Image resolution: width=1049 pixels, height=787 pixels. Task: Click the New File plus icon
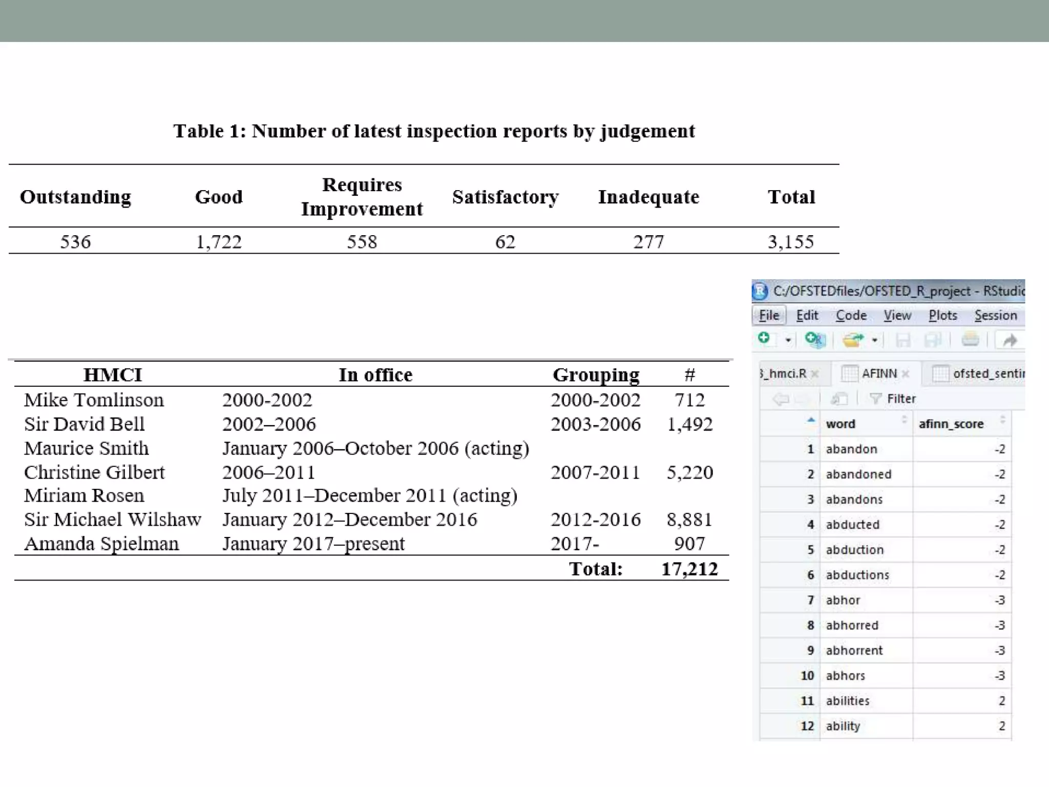pos(764,339)
